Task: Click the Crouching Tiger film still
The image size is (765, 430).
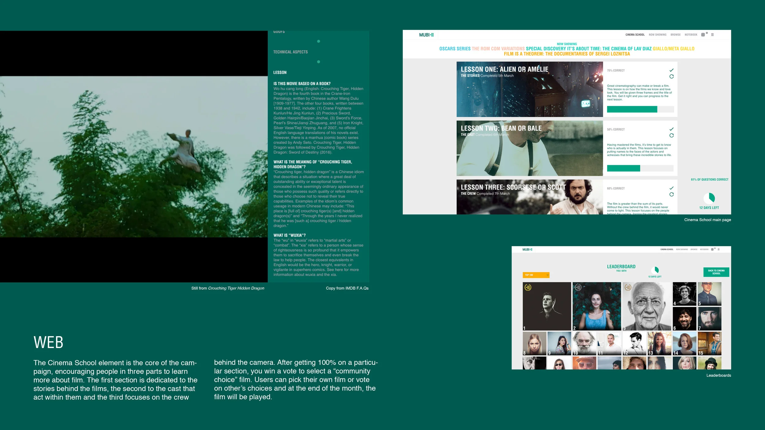Action: tap(134, 157)
